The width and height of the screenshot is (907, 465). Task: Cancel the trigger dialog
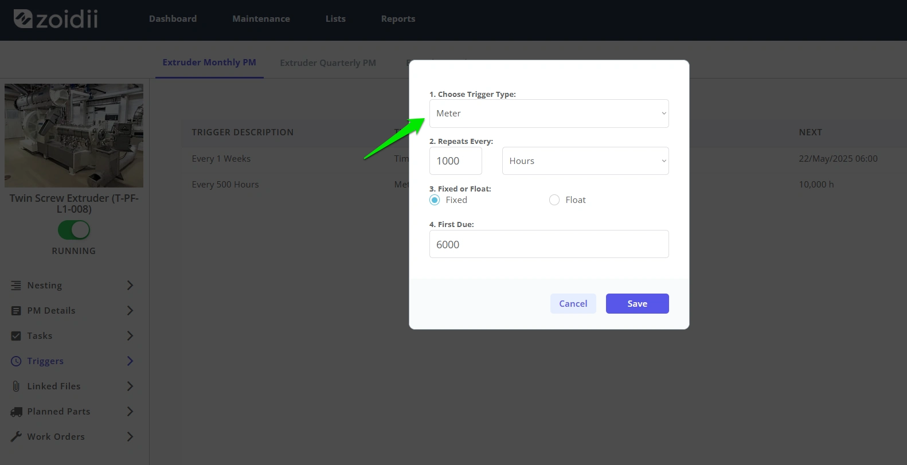573,304
